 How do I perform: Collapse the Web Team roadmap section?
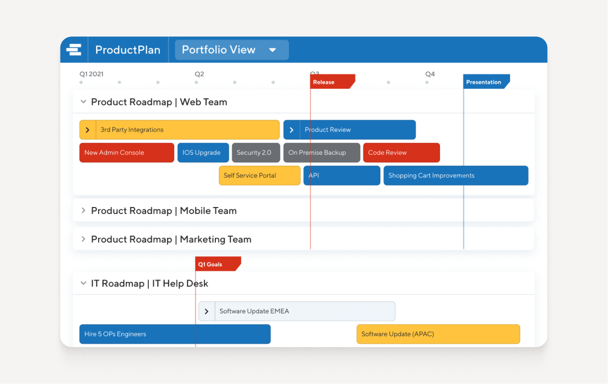tap(83, 102)
